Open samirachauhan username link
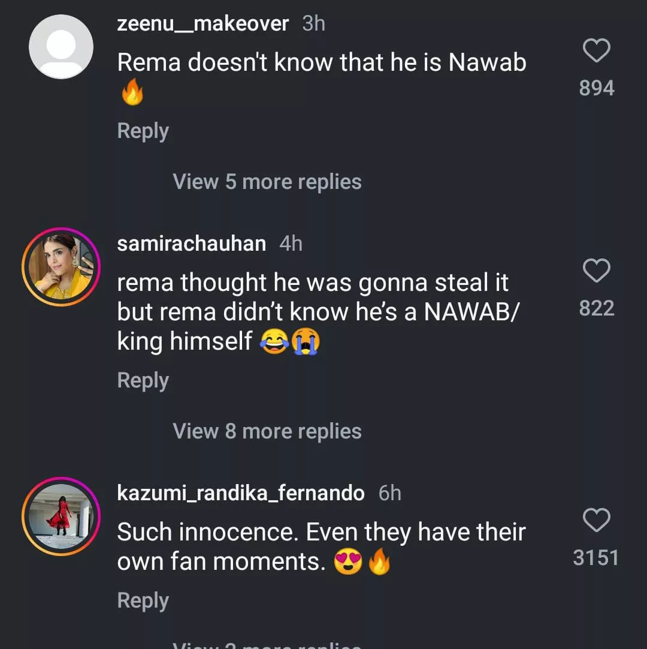The width and height of the screenshot is (647, 649). pyautogui.click(x=191, y=244)
